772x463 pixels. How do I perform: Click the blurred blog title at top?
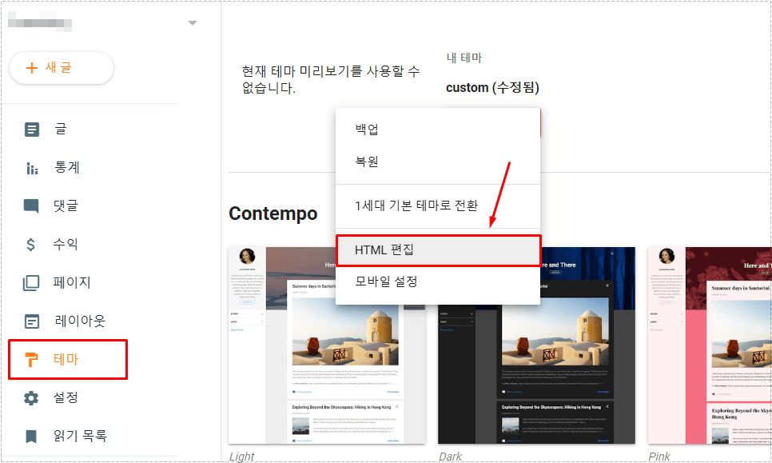pos(41,23)
